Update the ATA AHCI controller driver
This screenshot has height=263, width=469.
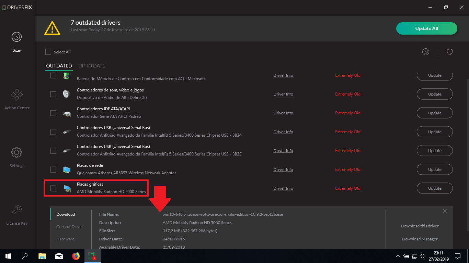tap(435, 113)
